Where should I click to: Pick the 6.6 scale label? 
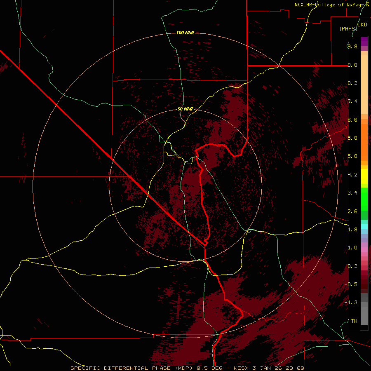(352, 120)
